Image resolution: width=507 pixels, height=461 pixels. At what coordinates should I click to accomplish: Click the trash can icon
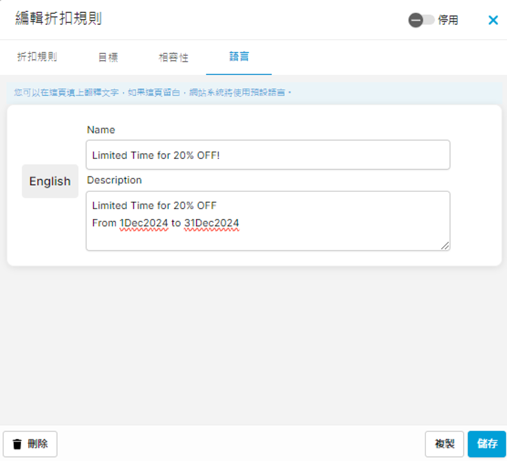(17, 444)
